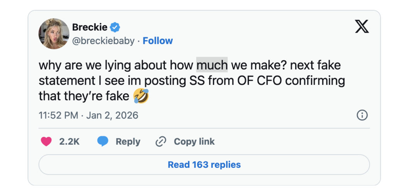Click the laughing emoji ending the tweet

(x=140, y=96)
